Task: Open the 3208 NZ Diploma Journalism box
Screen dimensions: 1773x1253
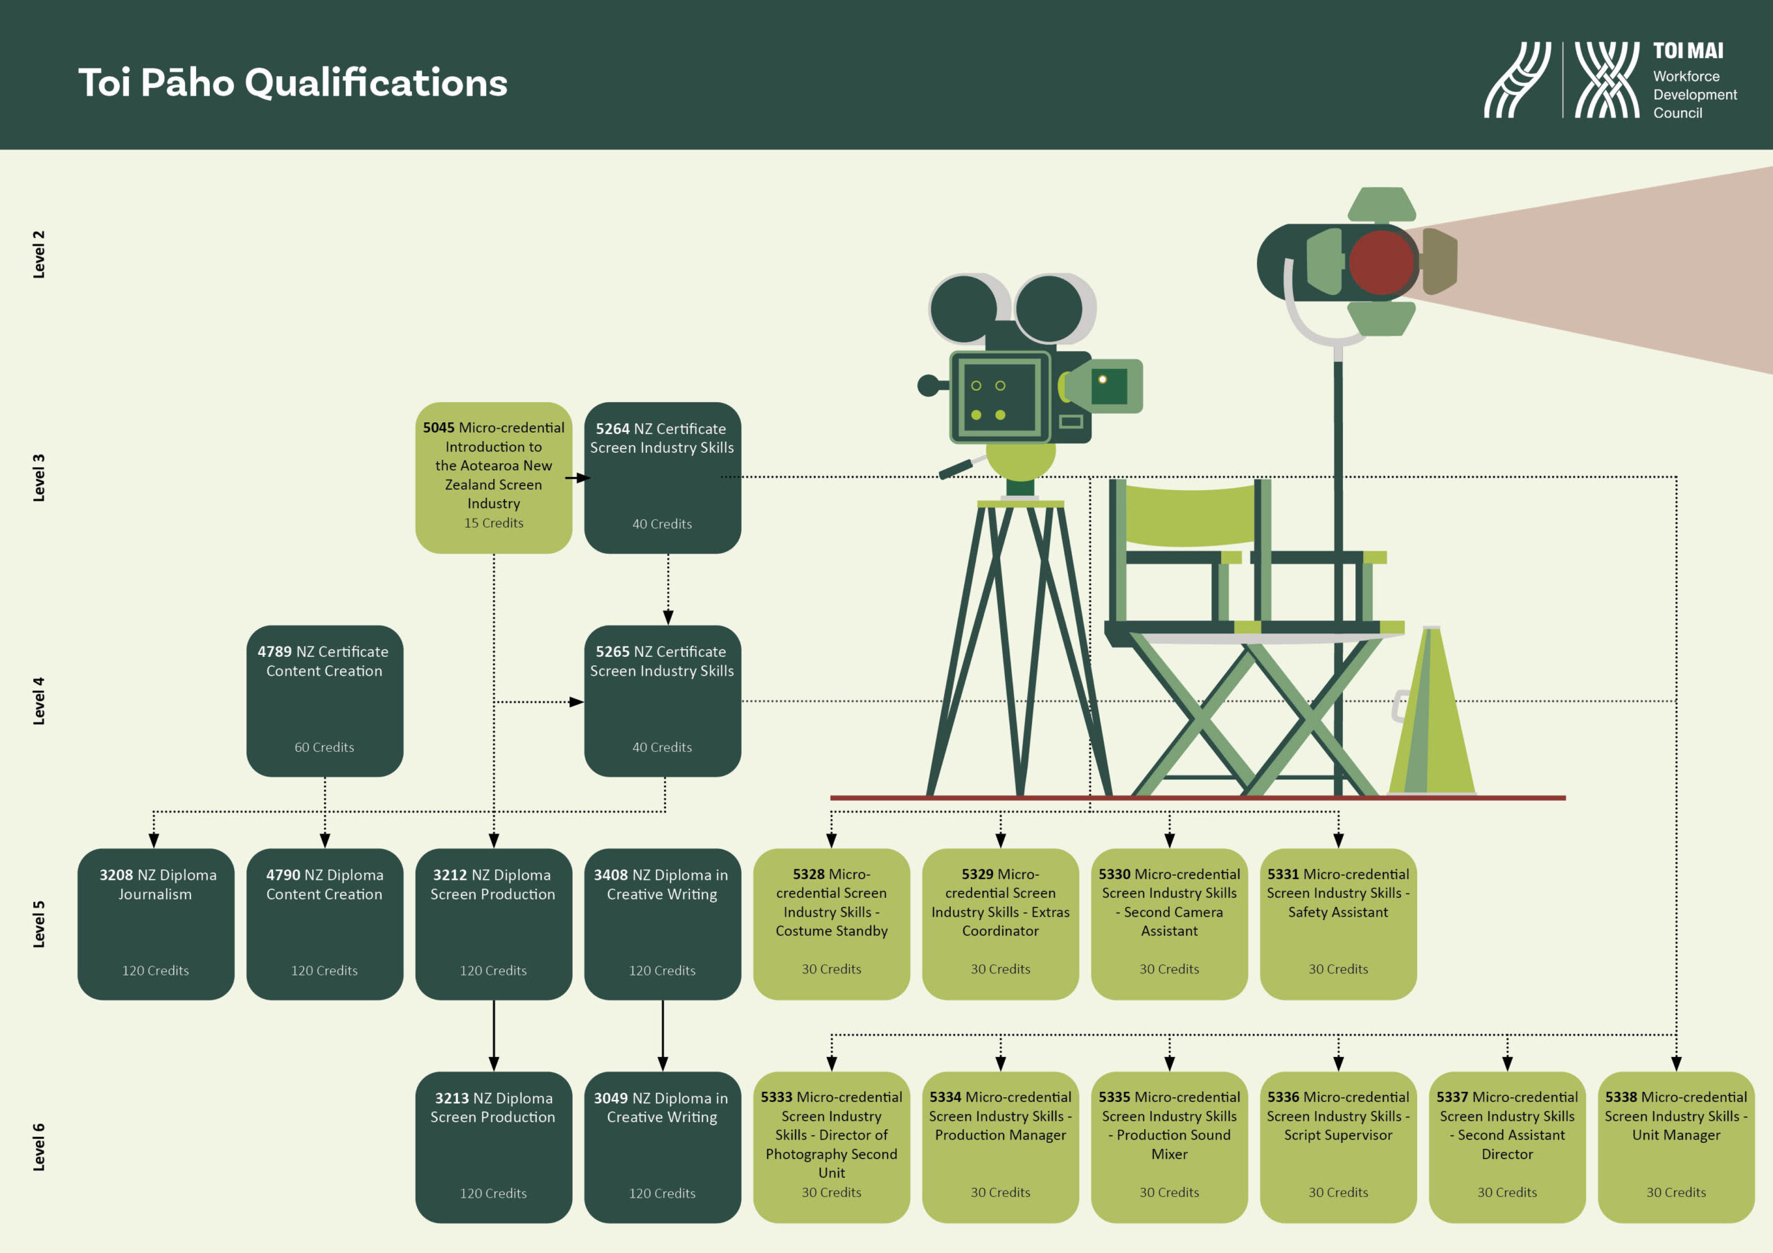Action: [155, 923]
